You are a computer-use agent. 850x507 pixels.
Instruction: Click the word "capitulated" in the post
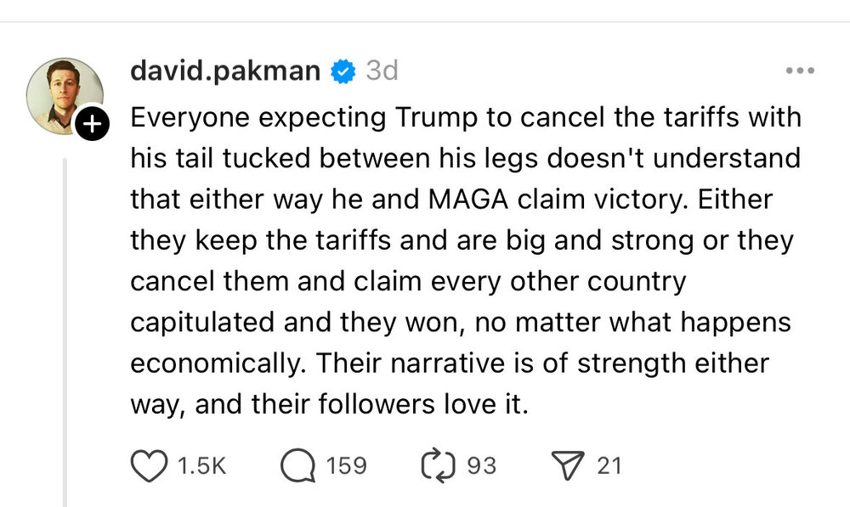203,322
